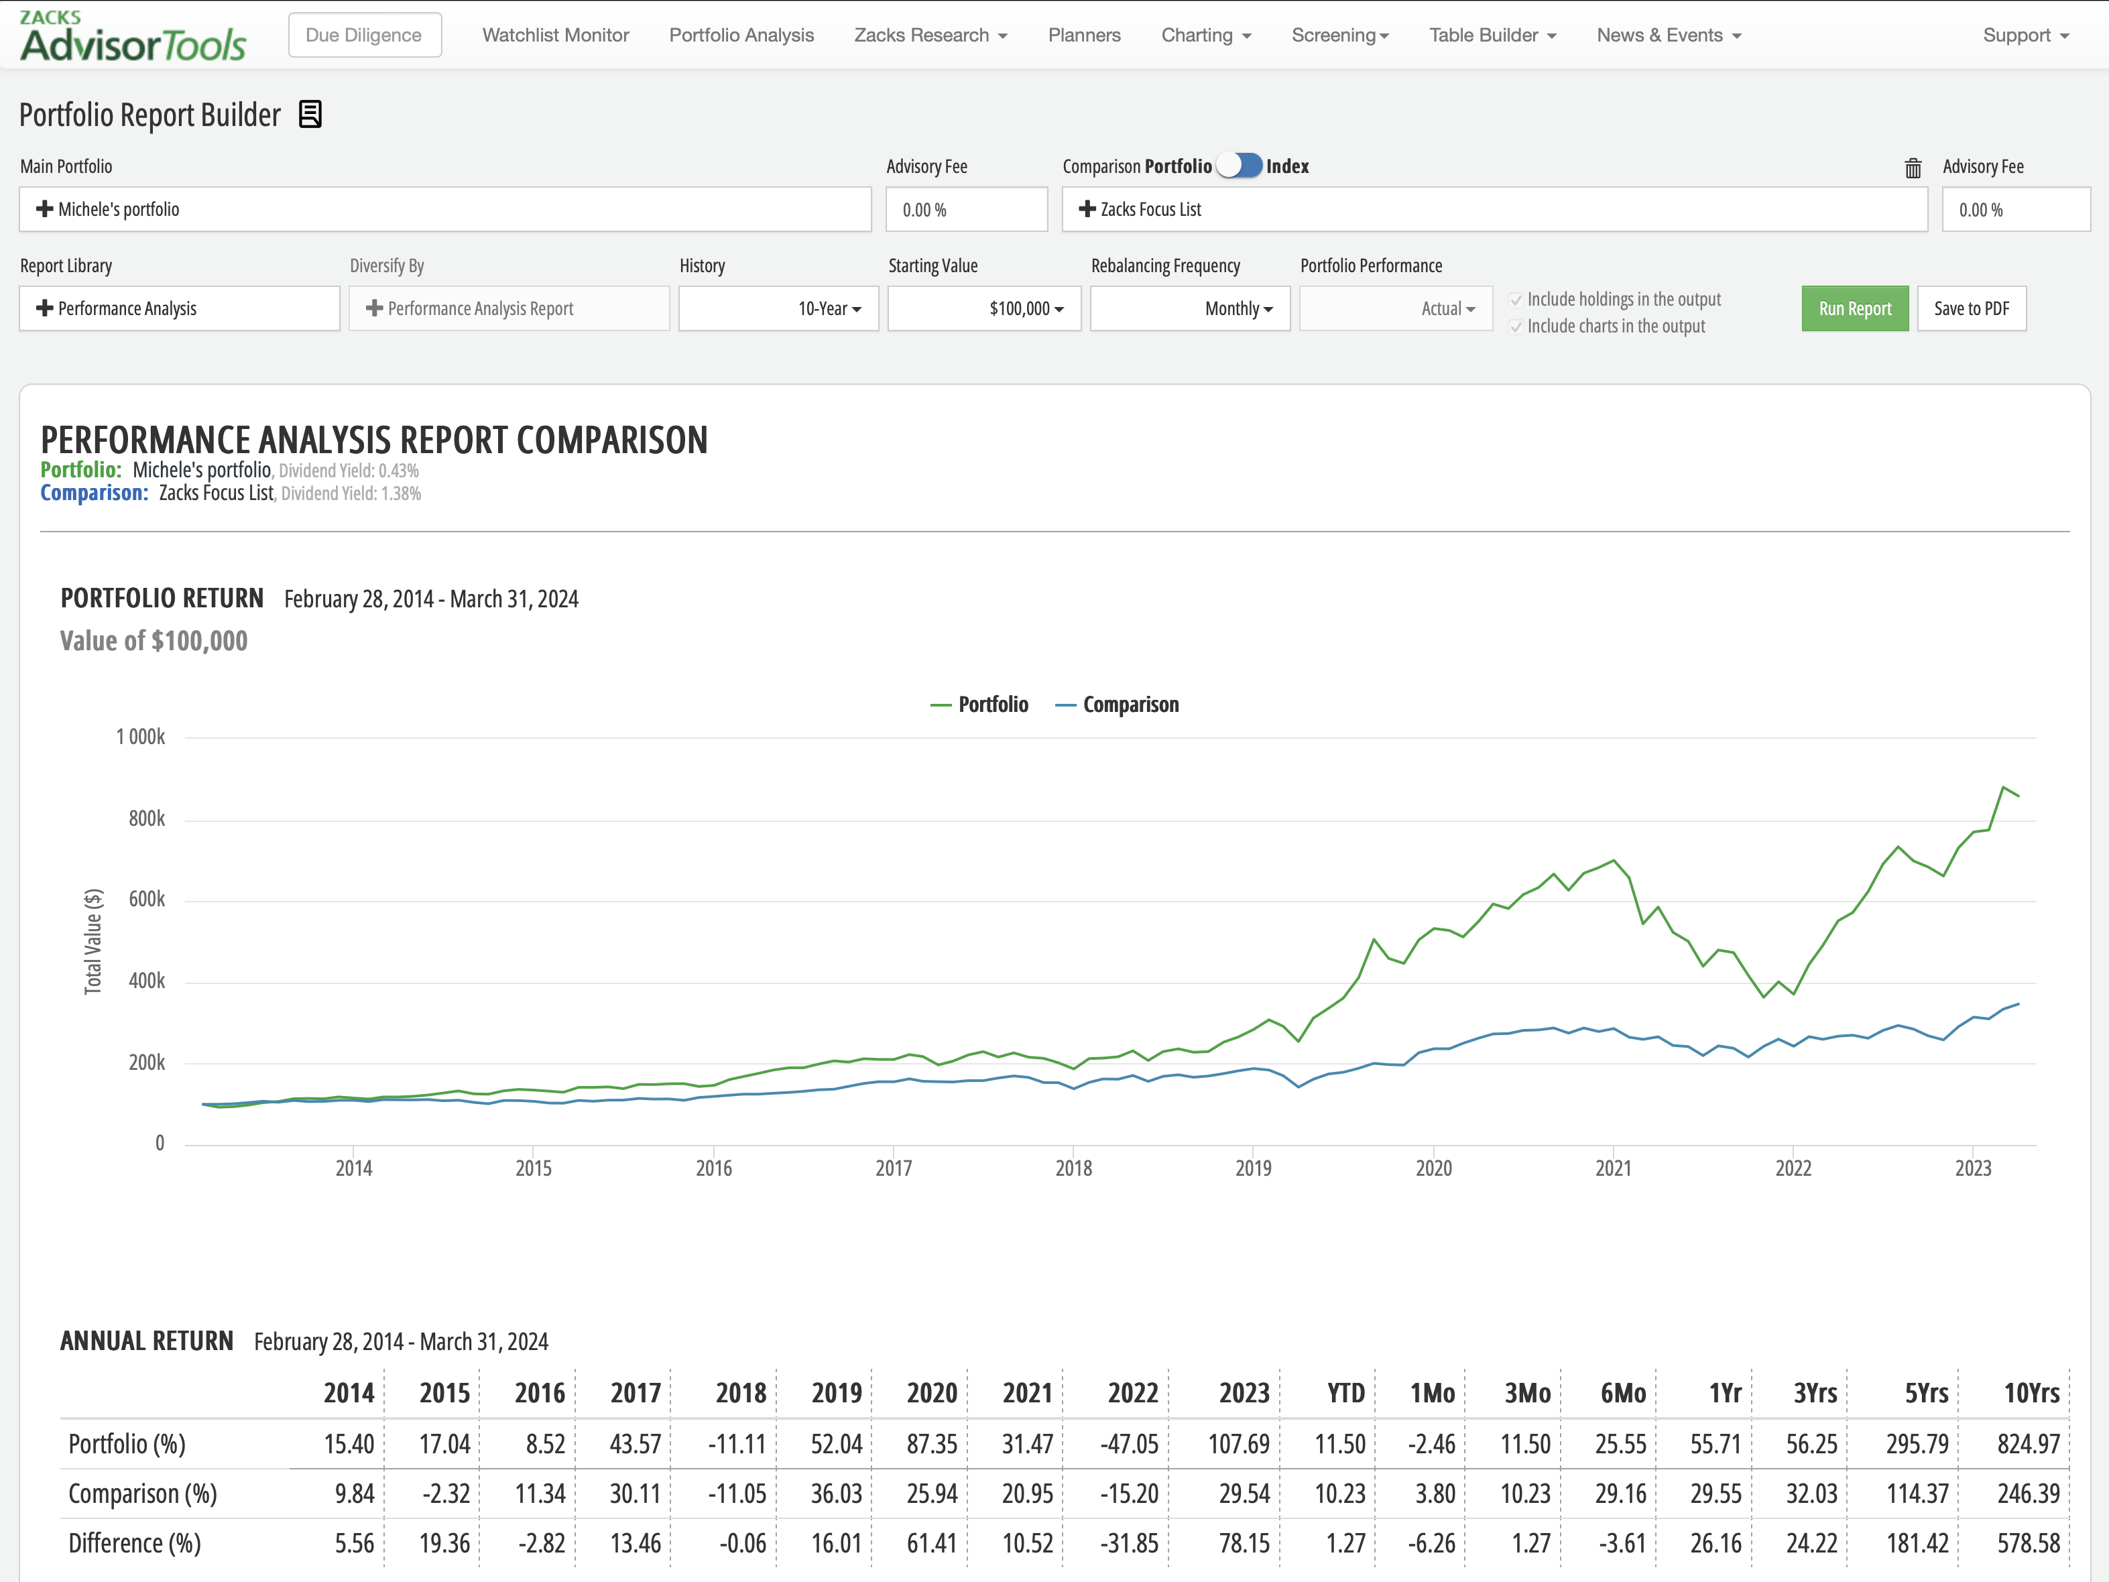2109x1582 pixels.
Task: Open the Zacks Research menu
Action: (930, 36)
